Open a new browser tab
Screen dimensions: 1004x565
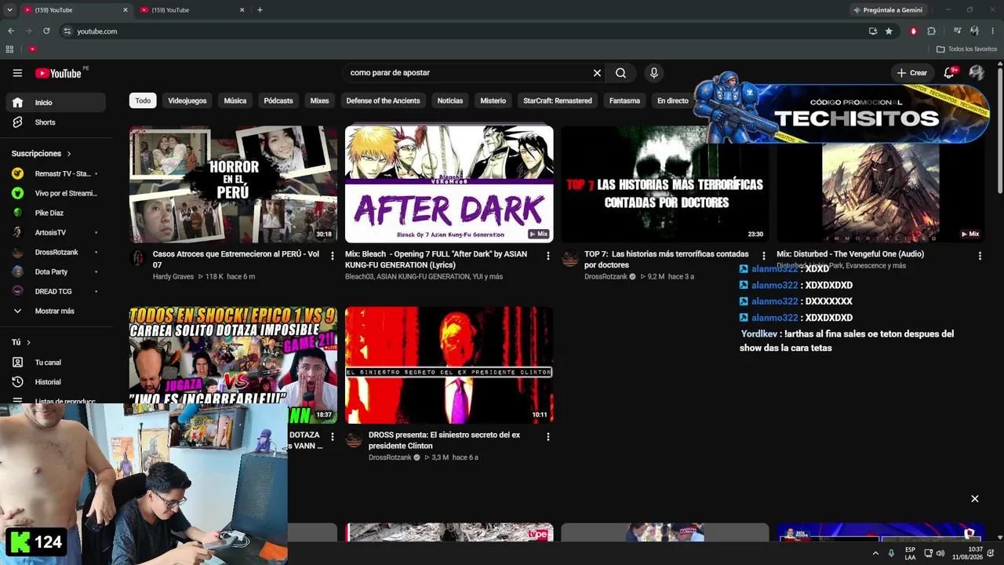pos(260,10)
